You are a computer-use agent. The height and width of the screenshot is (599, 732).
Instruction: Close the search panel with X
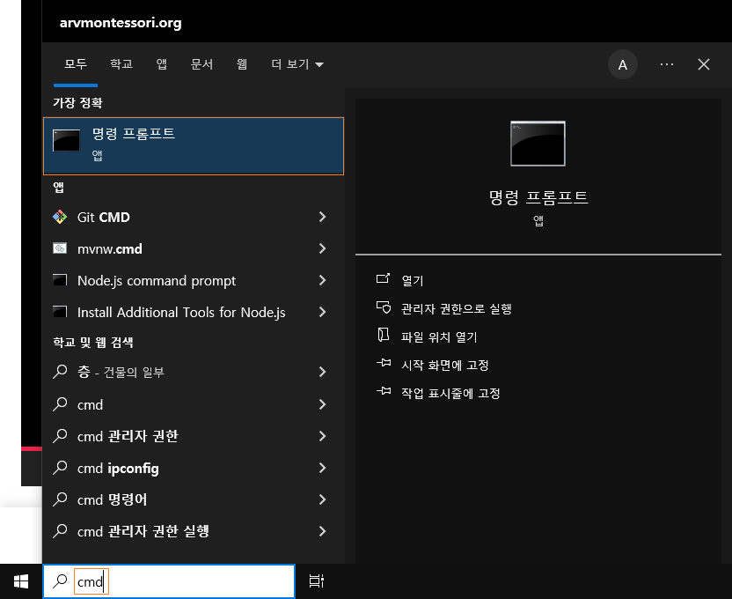pos(704,64)
